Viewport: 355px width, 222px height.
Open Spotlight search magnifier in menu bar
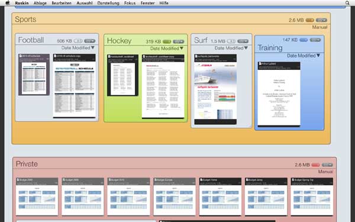pyautogui.click(x=347, y=3)
